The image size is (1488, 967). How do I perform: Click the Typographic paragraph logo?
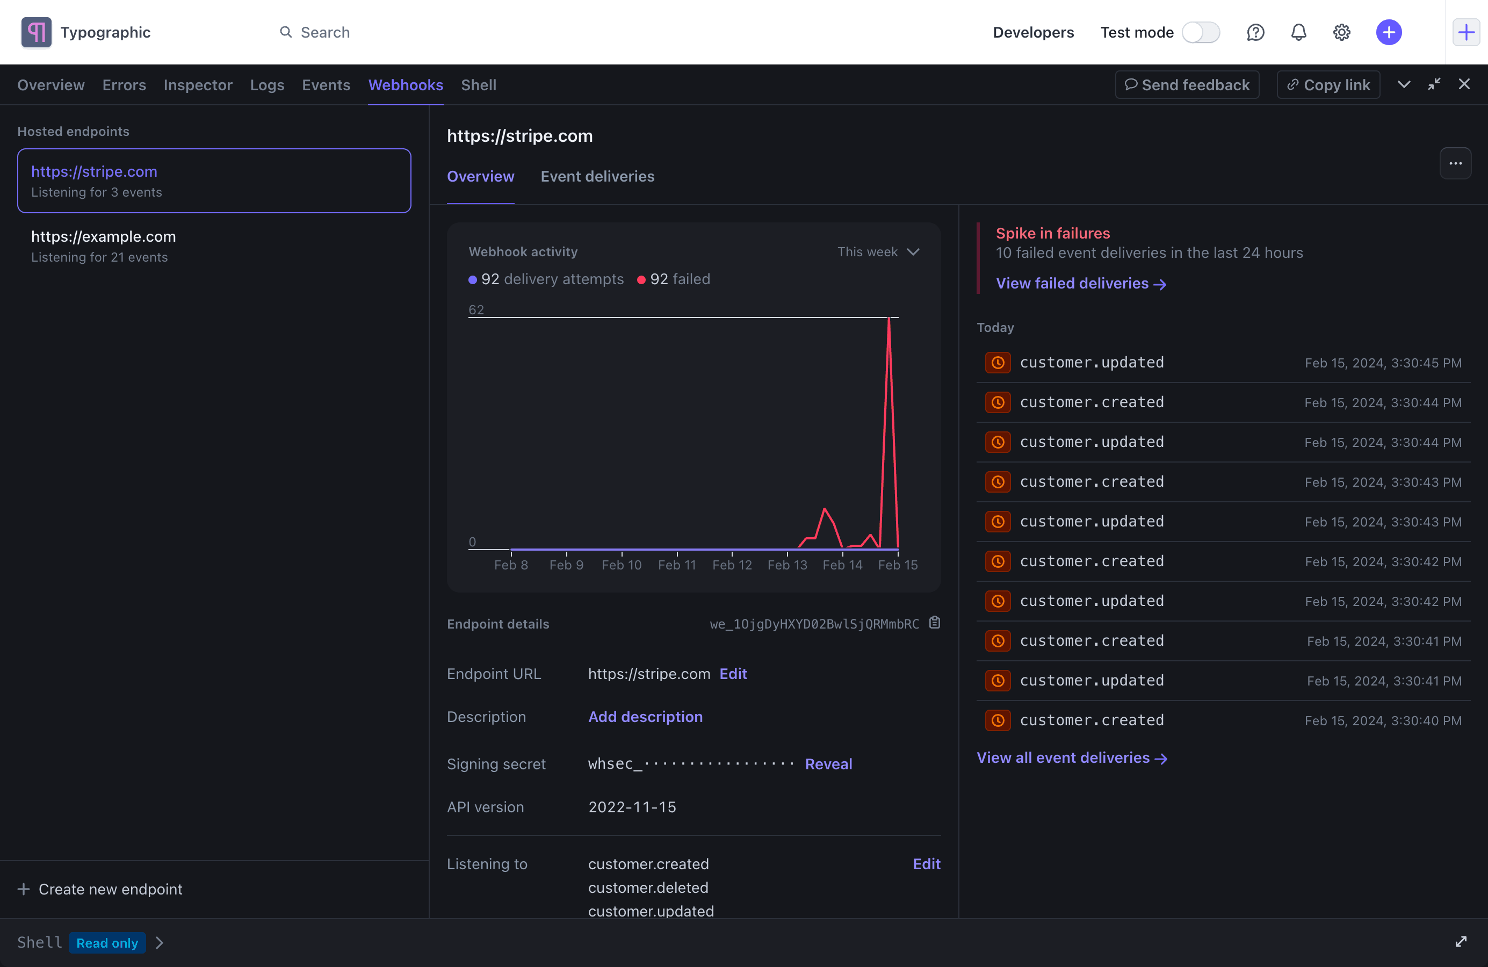tap(37, 33)
